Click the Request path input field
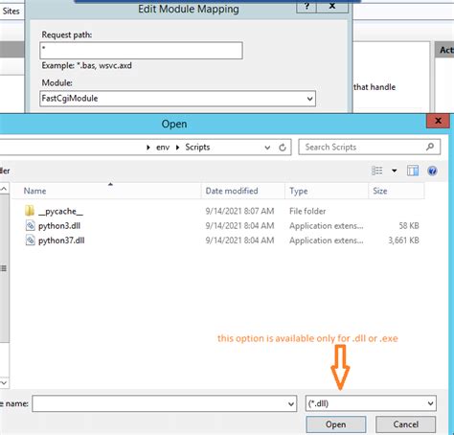 tap(141, 51)
